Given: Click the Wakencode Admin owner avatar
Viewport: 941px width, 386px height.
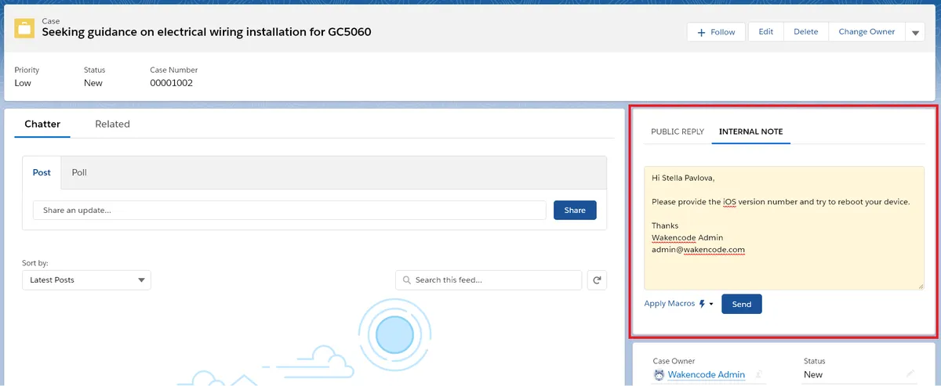Looking at the screenshot, I should [658, 374].
